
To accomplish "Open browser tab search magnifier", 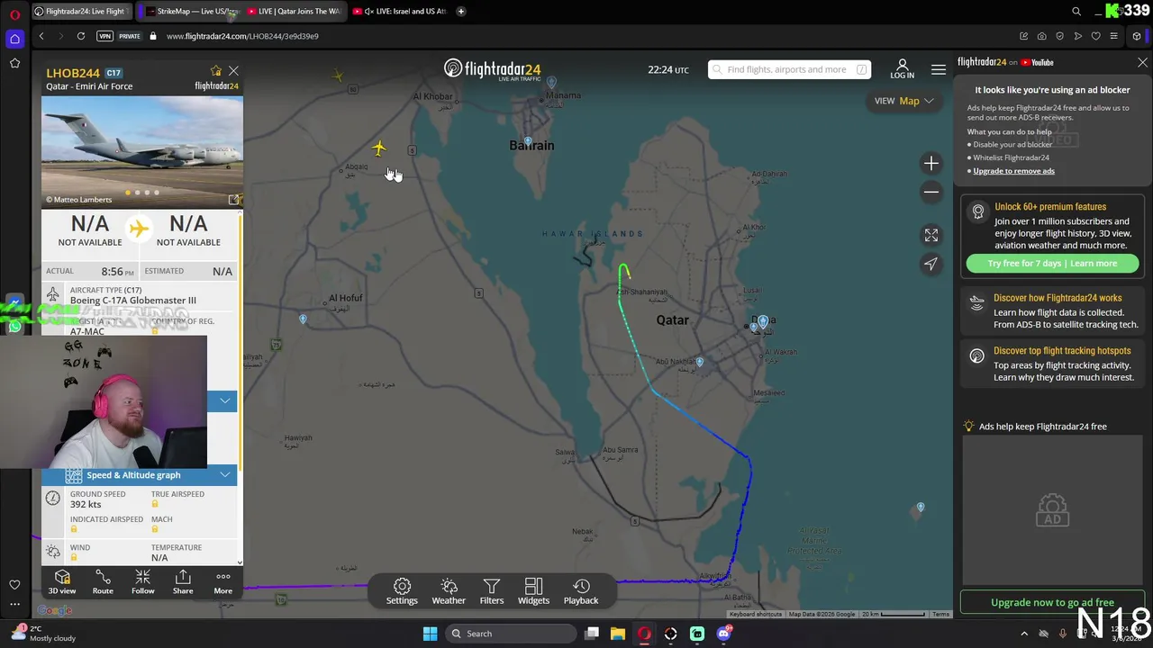I will click(x=1076, y=11).
